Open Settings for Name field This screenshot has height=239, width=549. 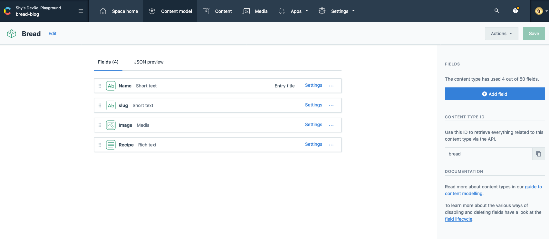313,85
